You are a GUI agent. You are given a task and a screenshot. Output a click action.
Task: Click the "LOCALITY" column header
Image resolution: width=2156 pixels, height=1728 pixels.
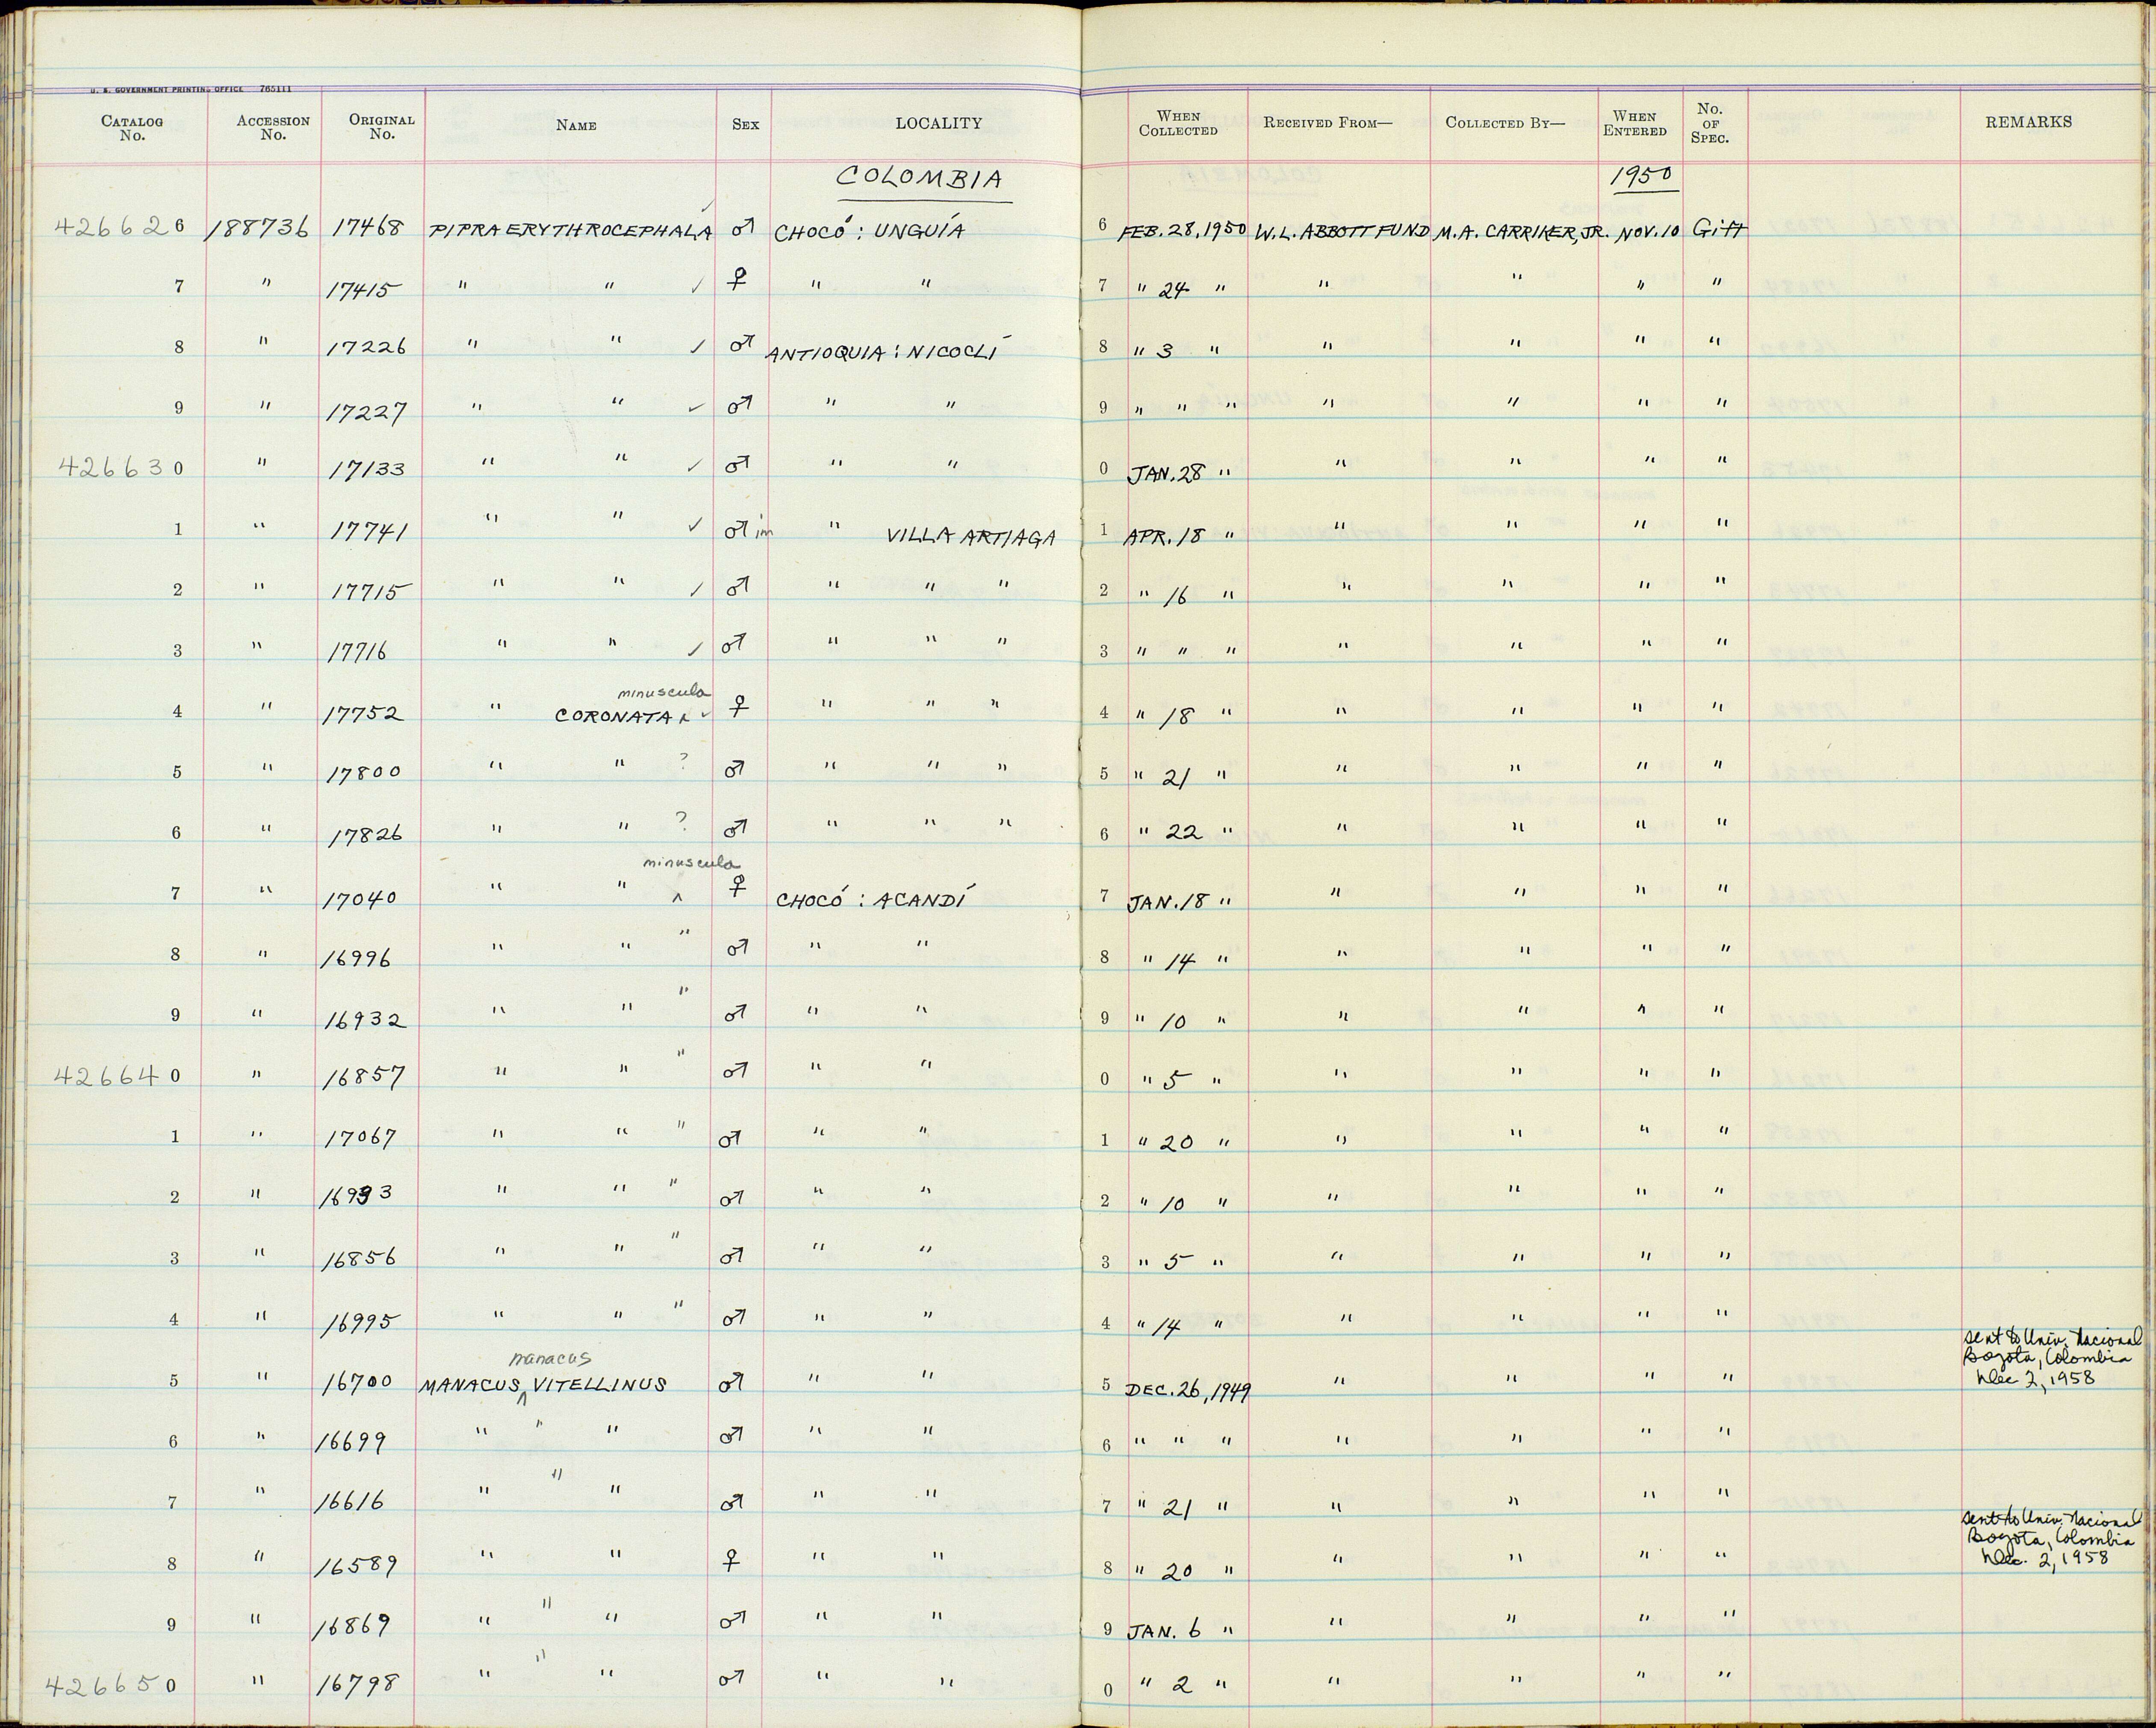[938, 123]
